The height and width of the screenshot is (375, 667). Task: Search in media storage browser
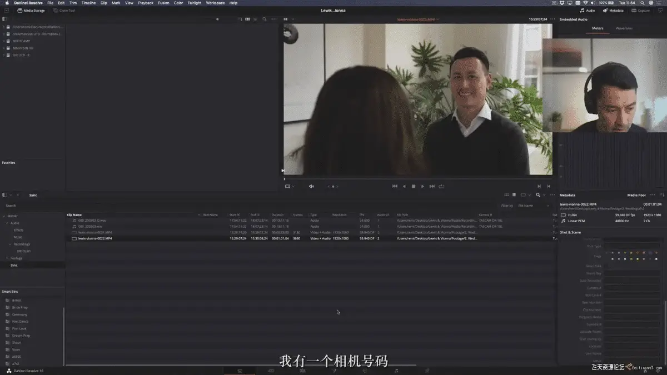(x=265, y=19)
